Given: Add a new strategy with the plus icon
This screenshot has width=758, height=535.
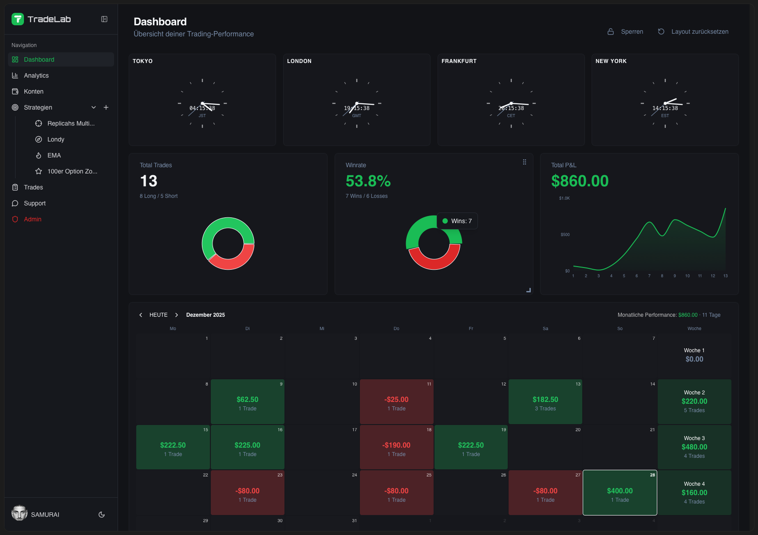Looking at the screenshot, I should click(106, 107).
